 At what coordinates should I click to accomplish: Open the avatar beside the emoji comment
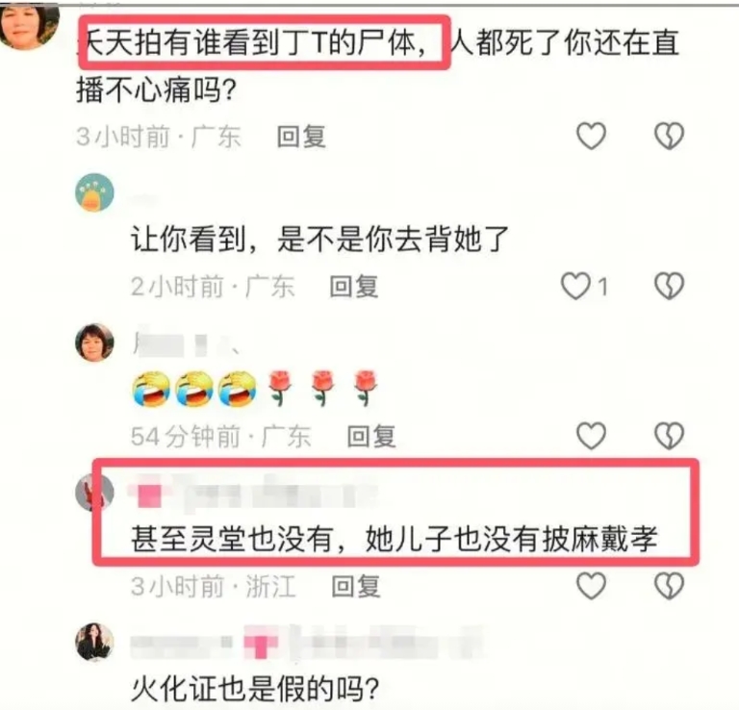click(x=94, y=342)
